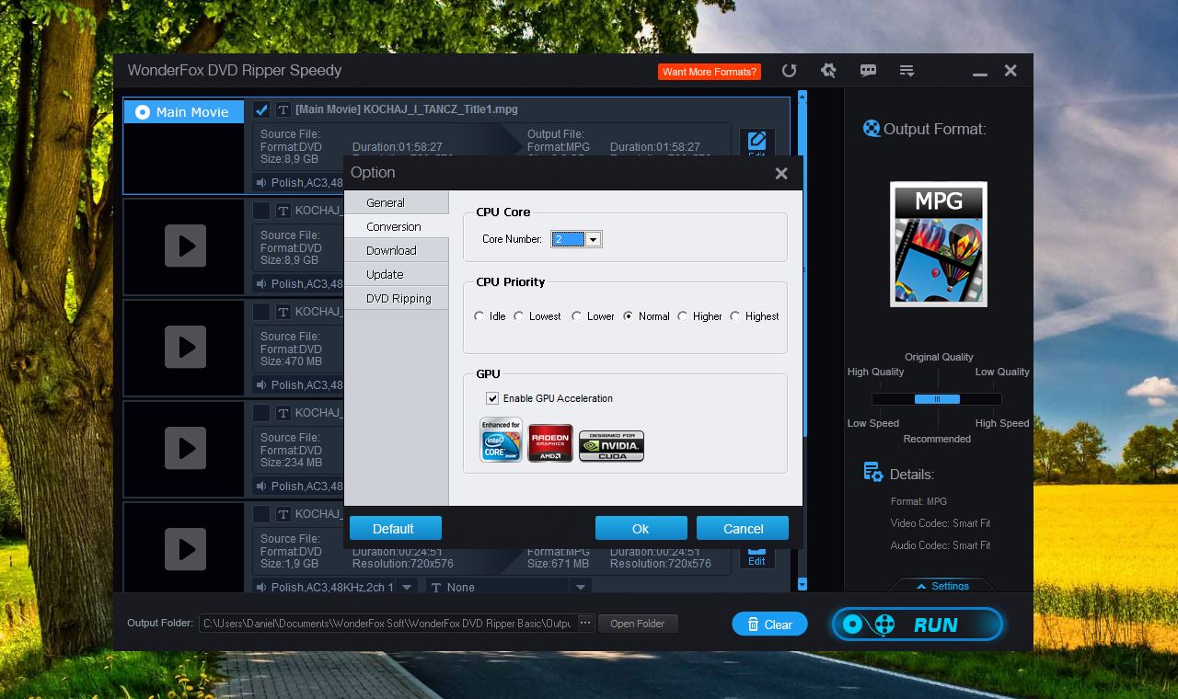Click the NVIDIA CUDA badge

pos(611,446)
